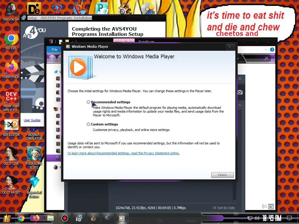Open the BOSNIA SIMULATOR desktop shortcut
The image size is (299, 224).
coord(34,134)
